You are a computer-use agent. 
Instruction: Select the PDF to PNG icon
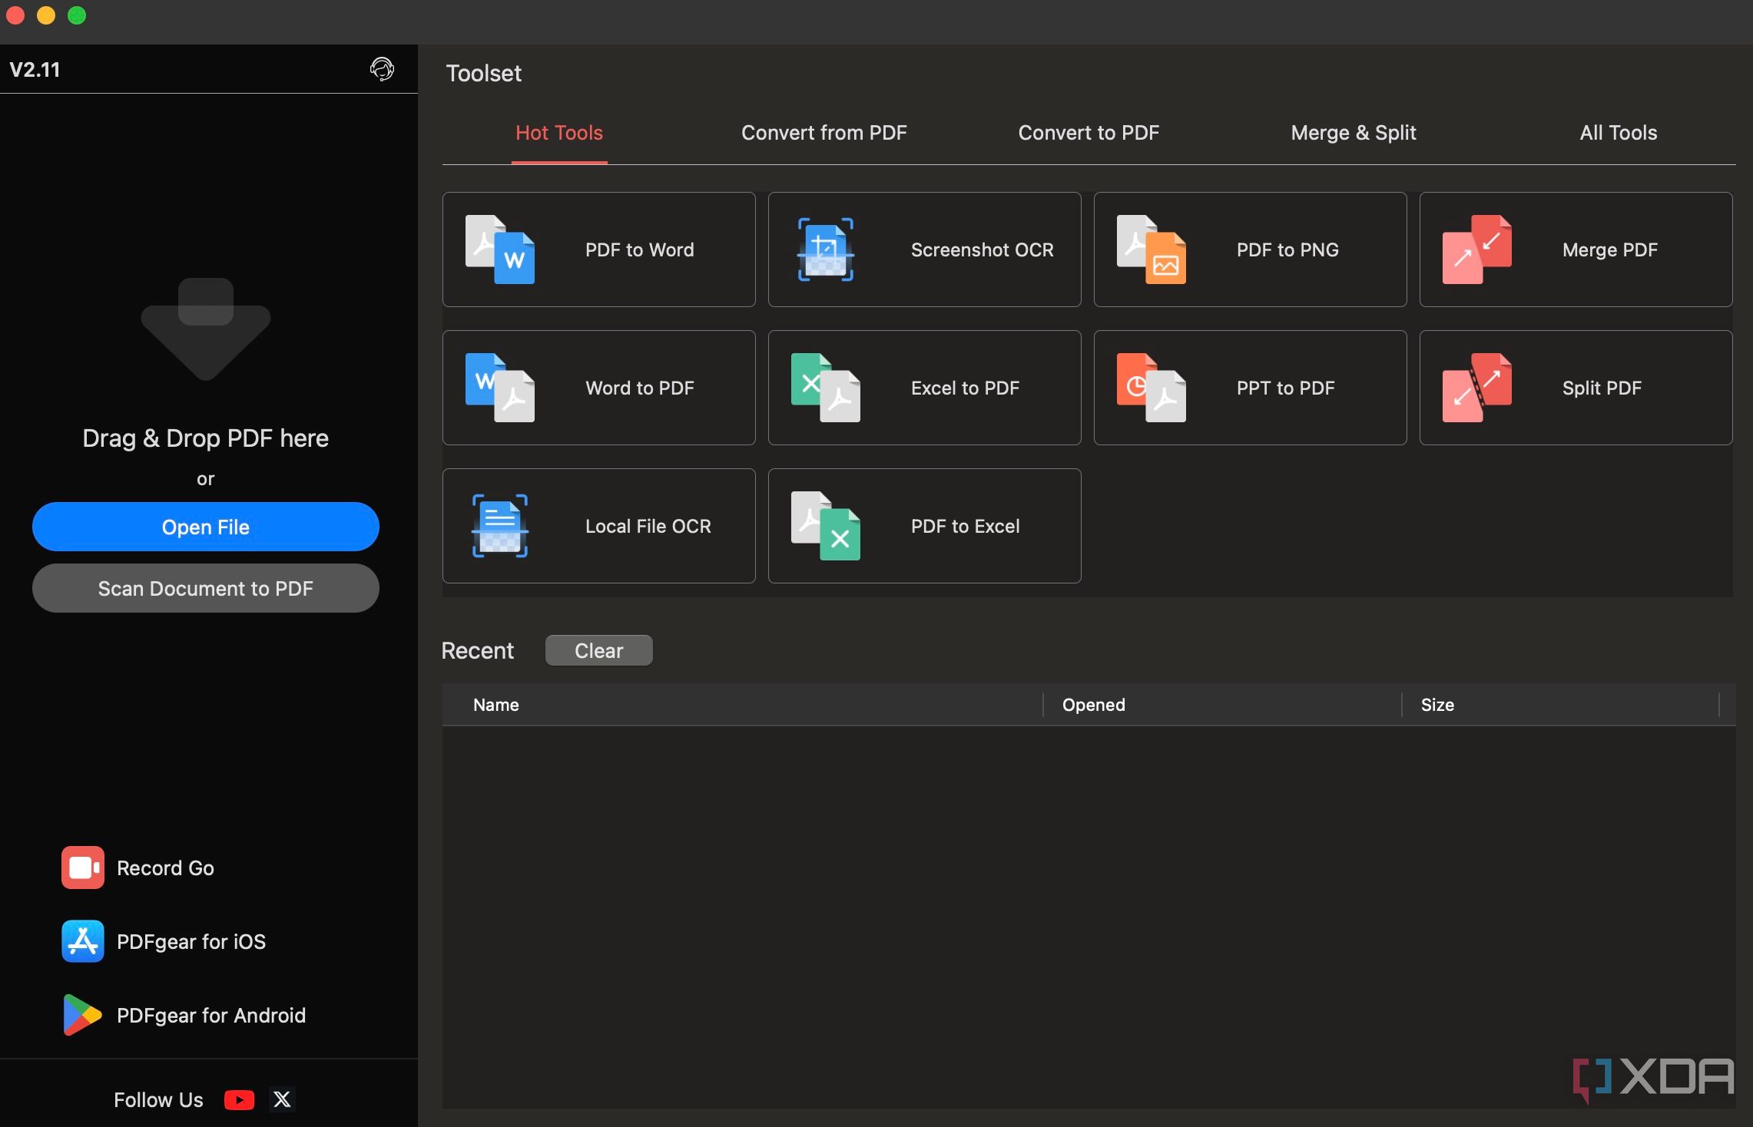click(x=1151, y=250)
